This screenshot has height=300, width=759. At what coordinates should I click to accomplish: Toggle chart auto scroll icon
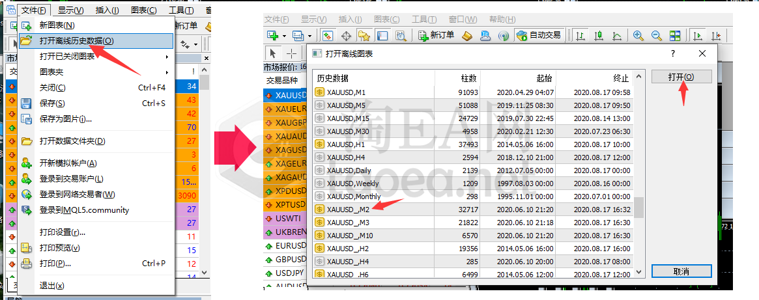(x=698, y=35)
